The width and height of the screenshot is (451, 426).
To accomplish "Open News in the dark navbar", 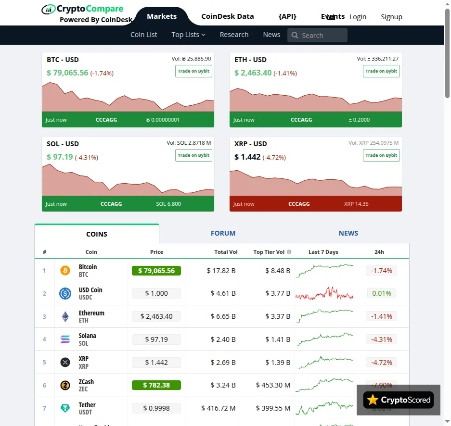I will click(x=271, y=35).
